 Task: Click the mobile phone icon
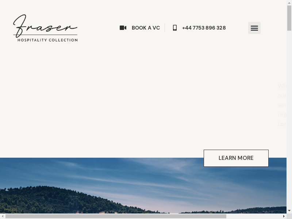[x=175, y=28]
